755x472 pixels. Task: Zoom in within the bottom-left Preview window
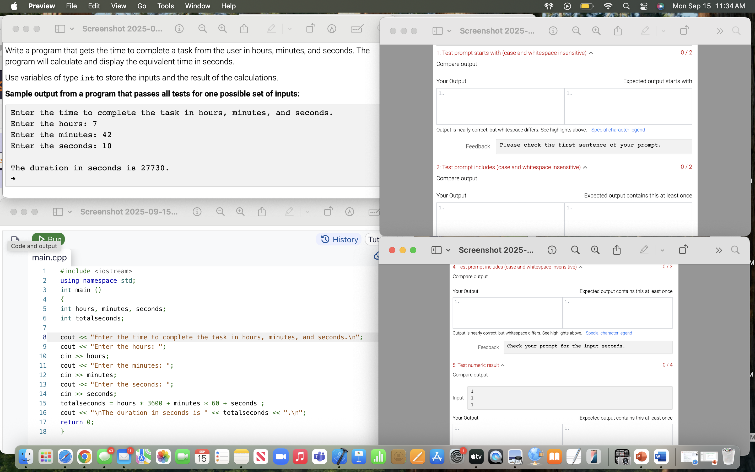tap(240, 212)
